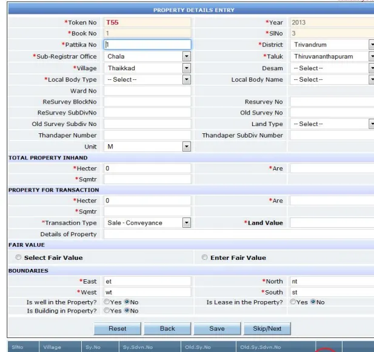This screenshot has width=374, height=352.
Task: Focus the Ward No text field
Action: 147,91
